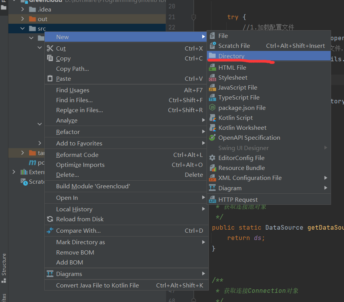Click the Reload from Disk icon
Image resolution: width=344 pixels, height=302 pixels.
click(x=50, y=219)
